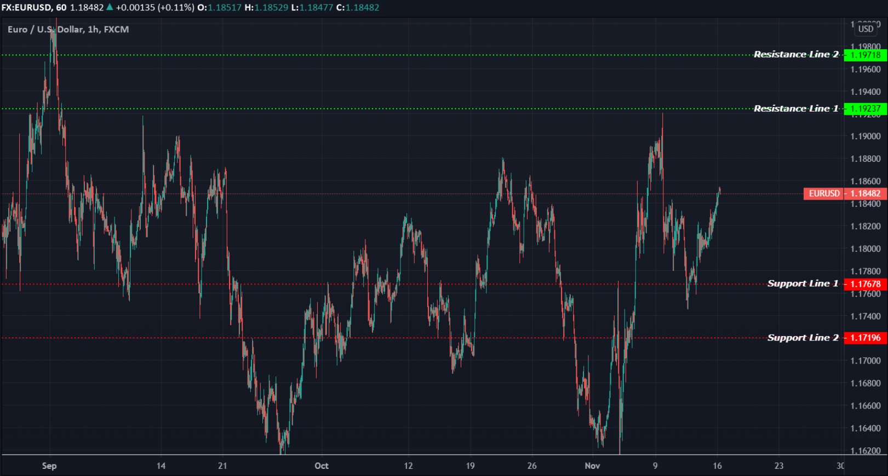This screenshot has width=888, height=476.
Task: Click the 19 date tick
Action: (x=470, y=466)
